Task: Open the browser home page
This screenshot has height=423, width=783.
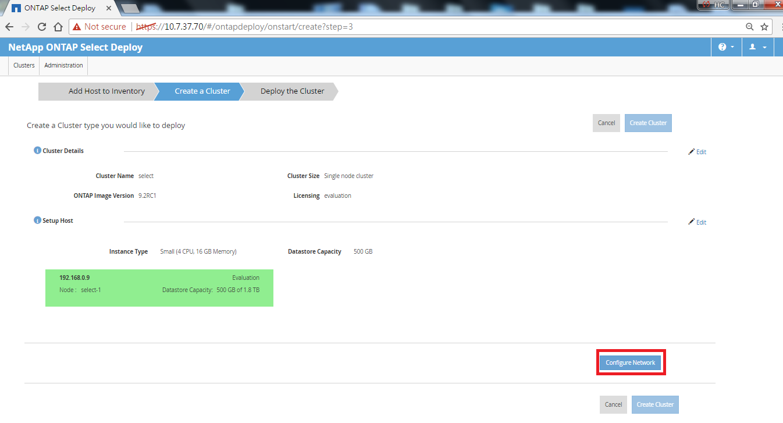Action: tap(58, 27)
